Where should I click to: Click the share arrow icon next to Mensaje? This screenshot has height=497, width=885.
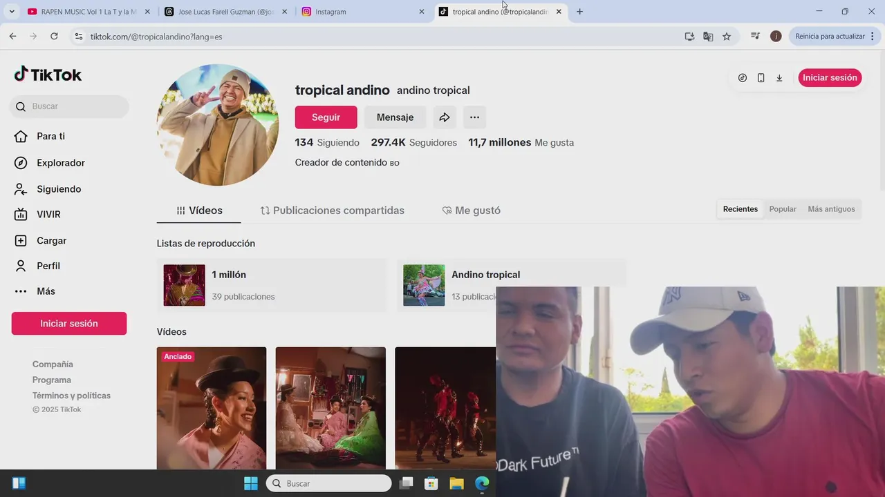click(445, 117)
